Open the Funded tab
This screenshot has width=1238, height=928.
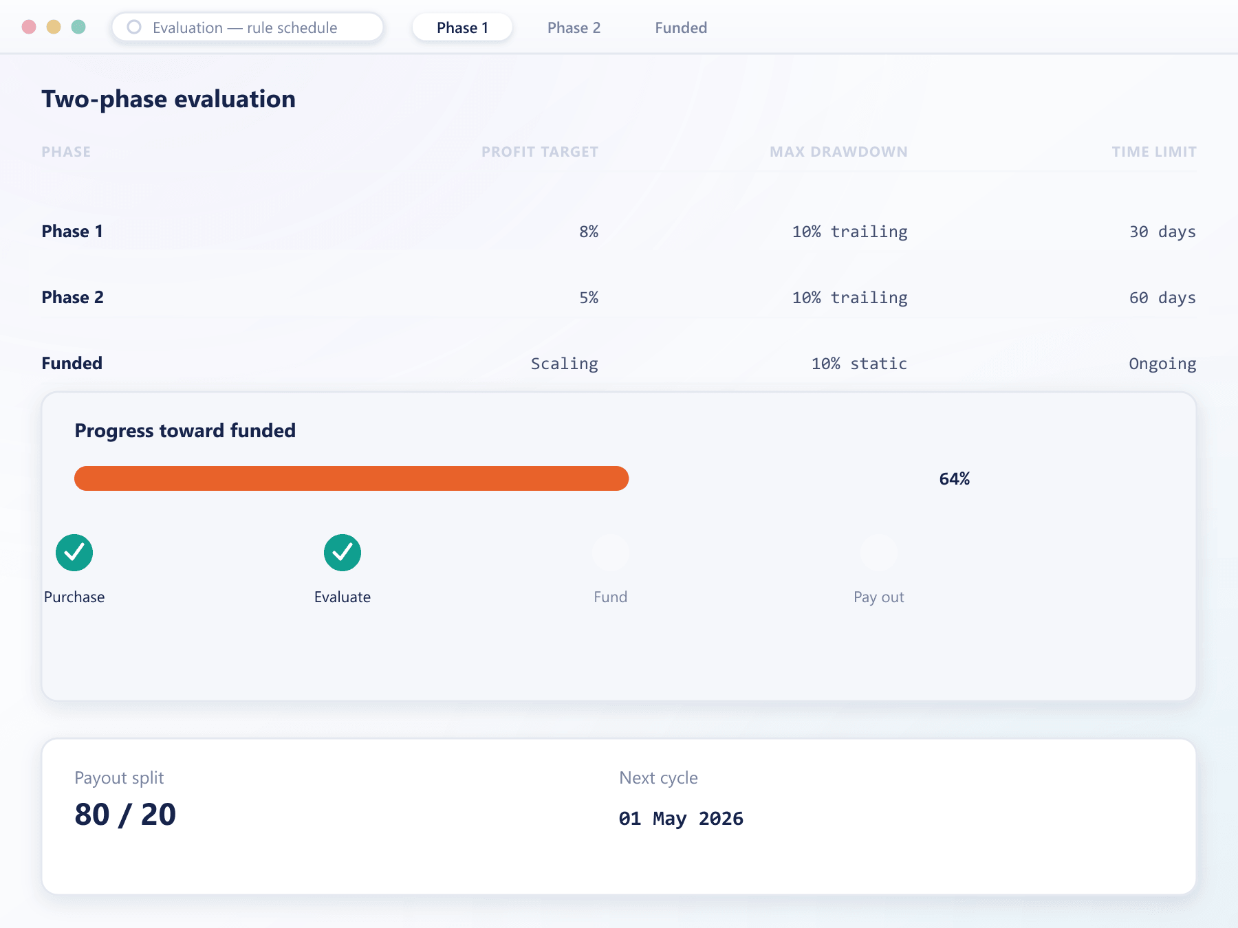click(x=681, y=27)
